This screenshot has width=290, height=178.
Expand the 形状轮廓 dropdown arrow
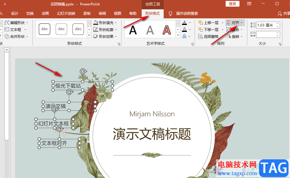pos(116,29)
